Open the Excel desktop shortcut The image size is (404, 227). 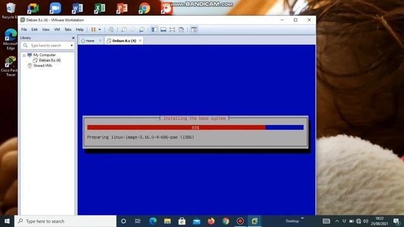(x=100, y=8)
